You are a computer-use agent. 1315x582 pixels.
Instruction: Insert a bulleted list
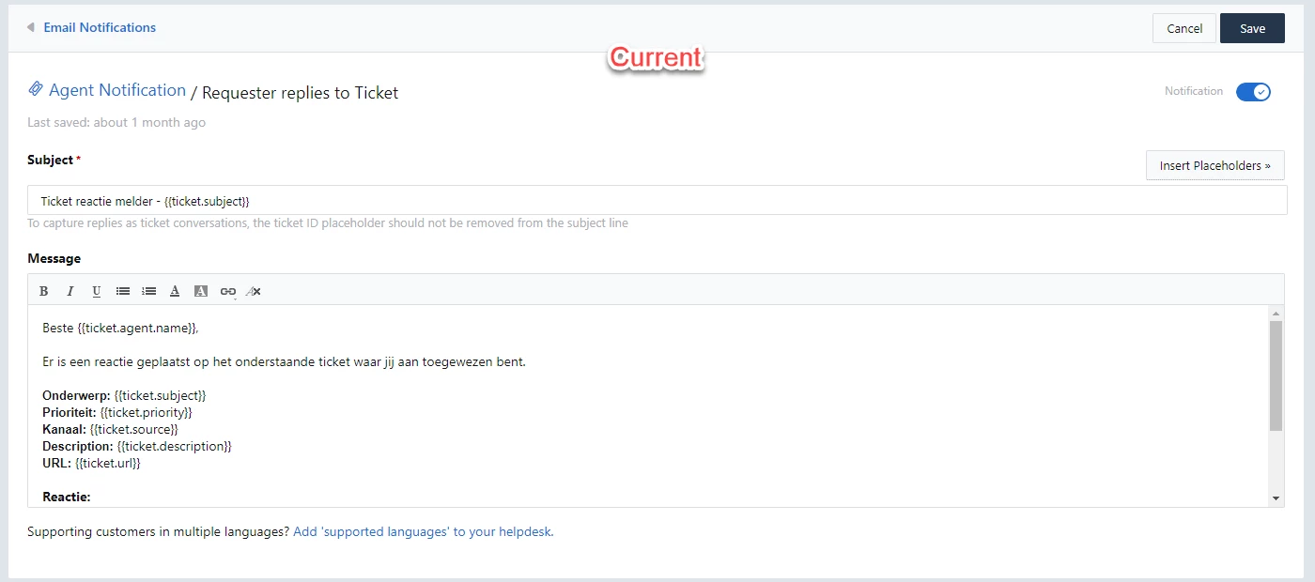122,291
